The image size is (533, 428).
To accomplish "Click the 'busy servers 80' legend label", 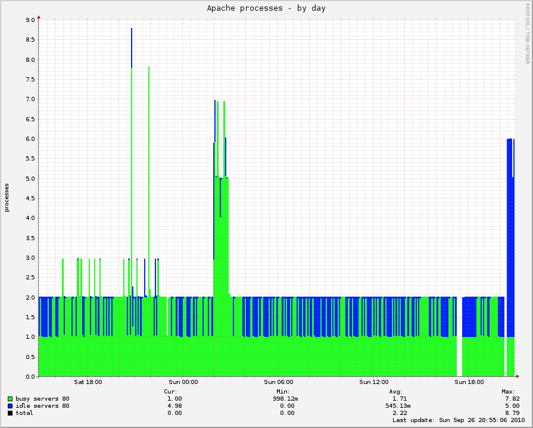I will pos(42,399).
